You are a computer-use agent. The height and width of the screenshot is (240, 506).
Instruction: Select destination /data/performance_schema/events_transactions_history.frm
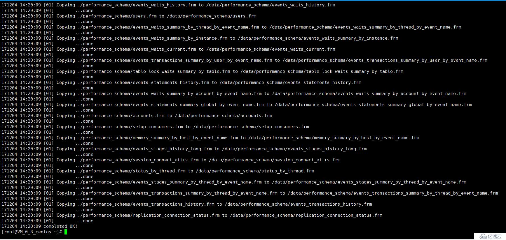[x=298, y=204]
